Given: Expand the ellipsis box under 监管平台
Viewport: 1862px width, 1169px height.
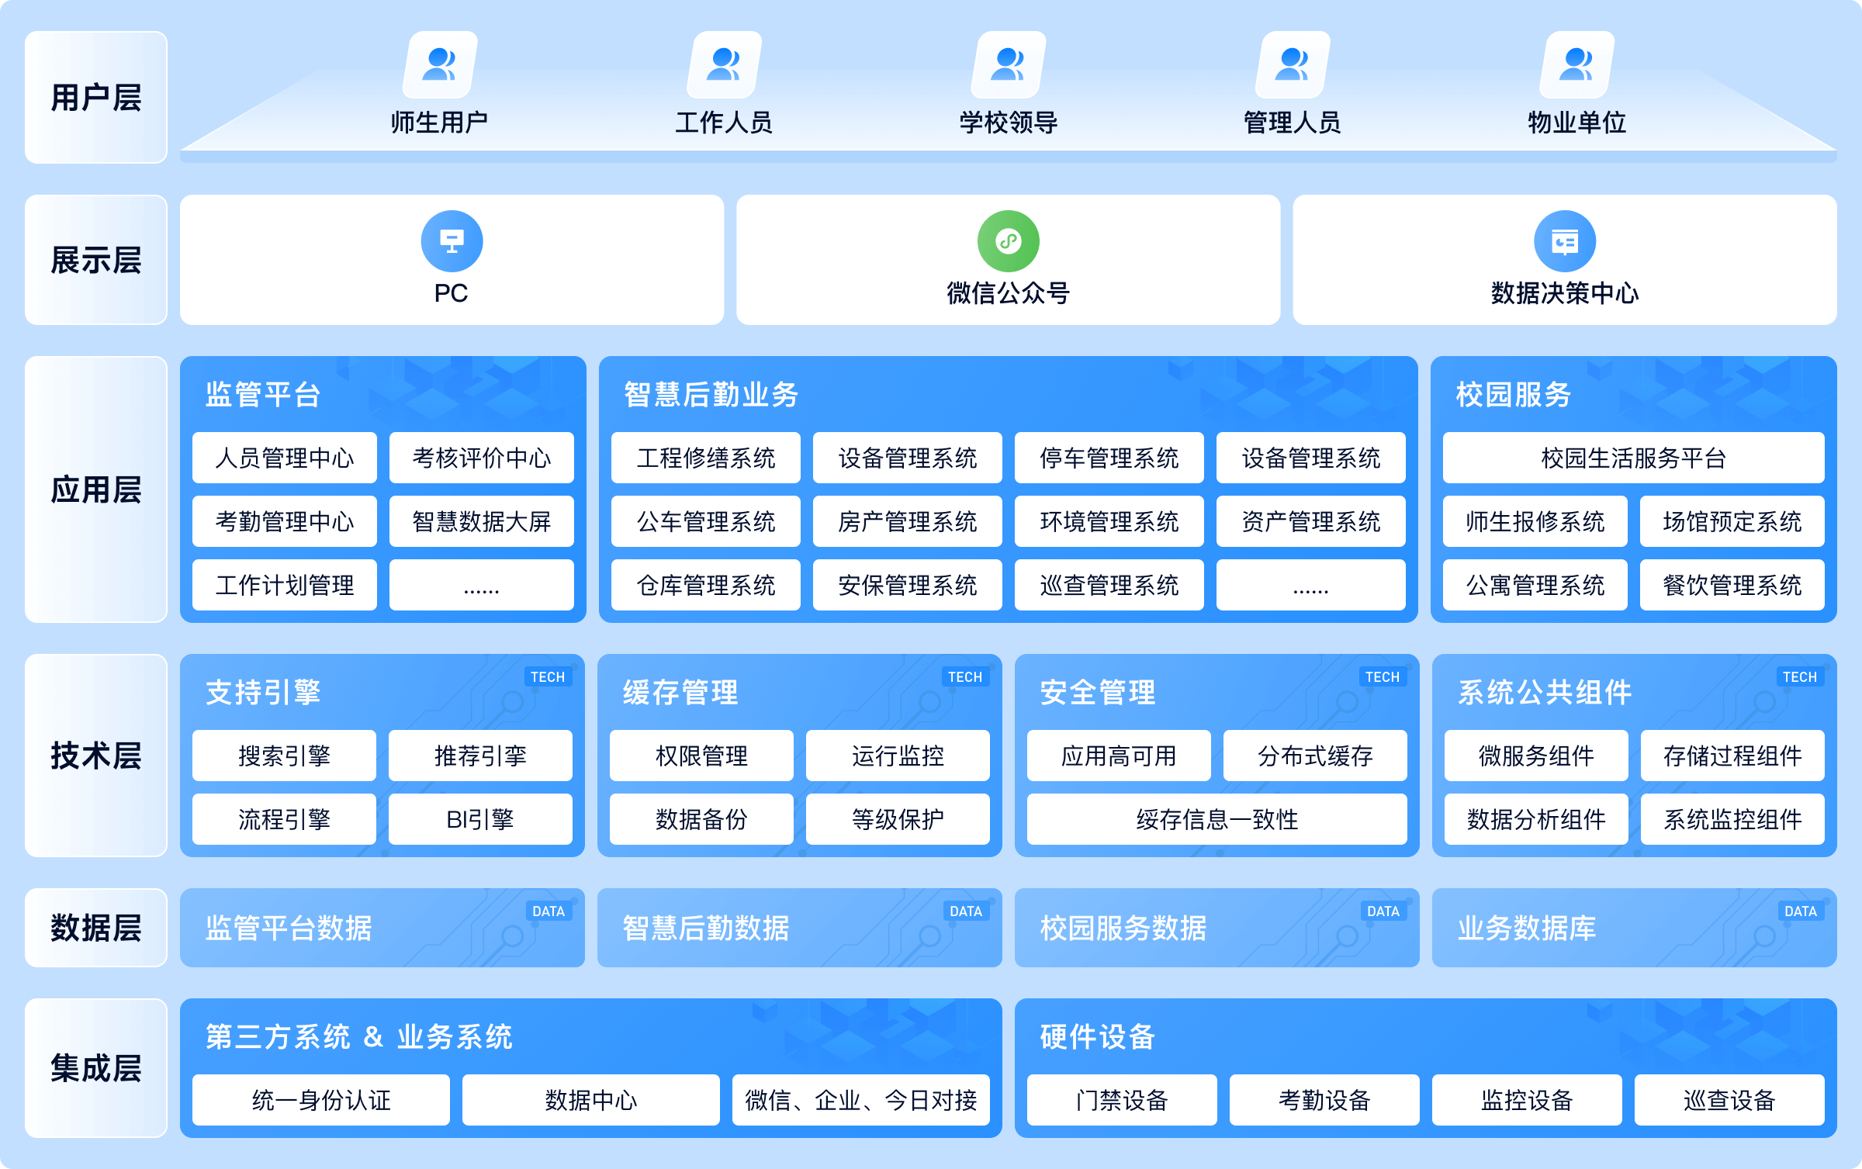Looking at the screenshot, I should (x=481, y=585).
